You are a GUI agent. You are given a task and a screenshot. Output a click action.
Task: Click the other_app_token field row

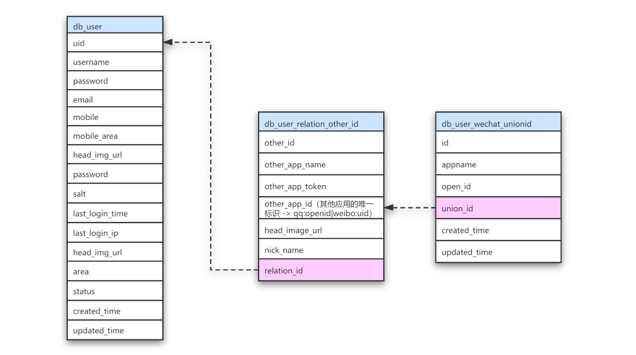tap(321, 186)
